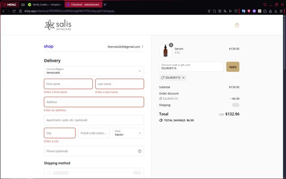Image resolution: width=286 pixels, height=179 pixels.
Task: Click the Total amount $132.96
Action: pos(232,114)
